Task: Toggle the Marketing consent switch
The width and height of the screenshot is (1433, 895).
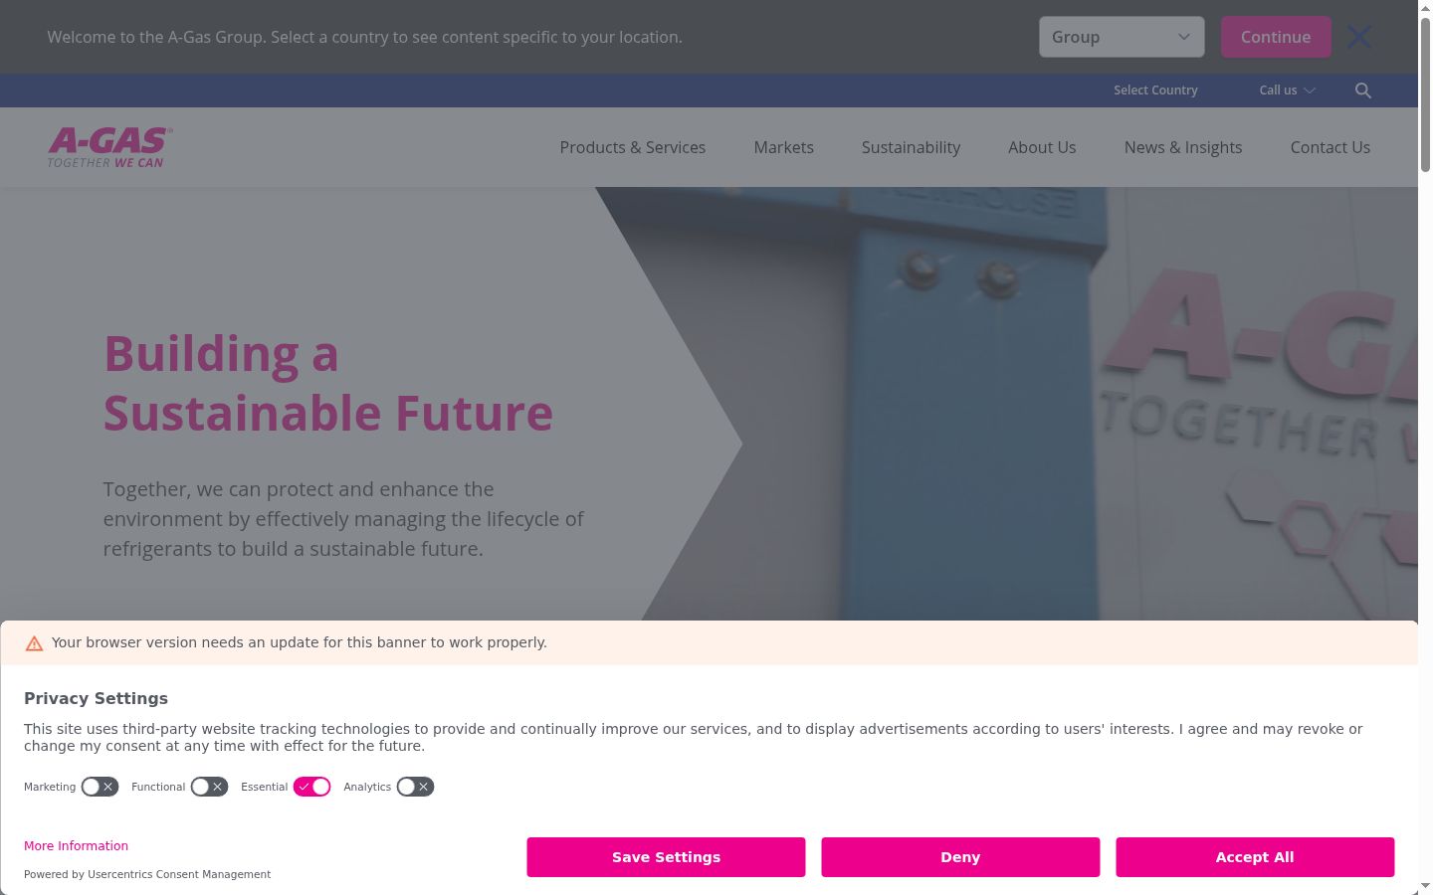Action: [x=100, y=787]
